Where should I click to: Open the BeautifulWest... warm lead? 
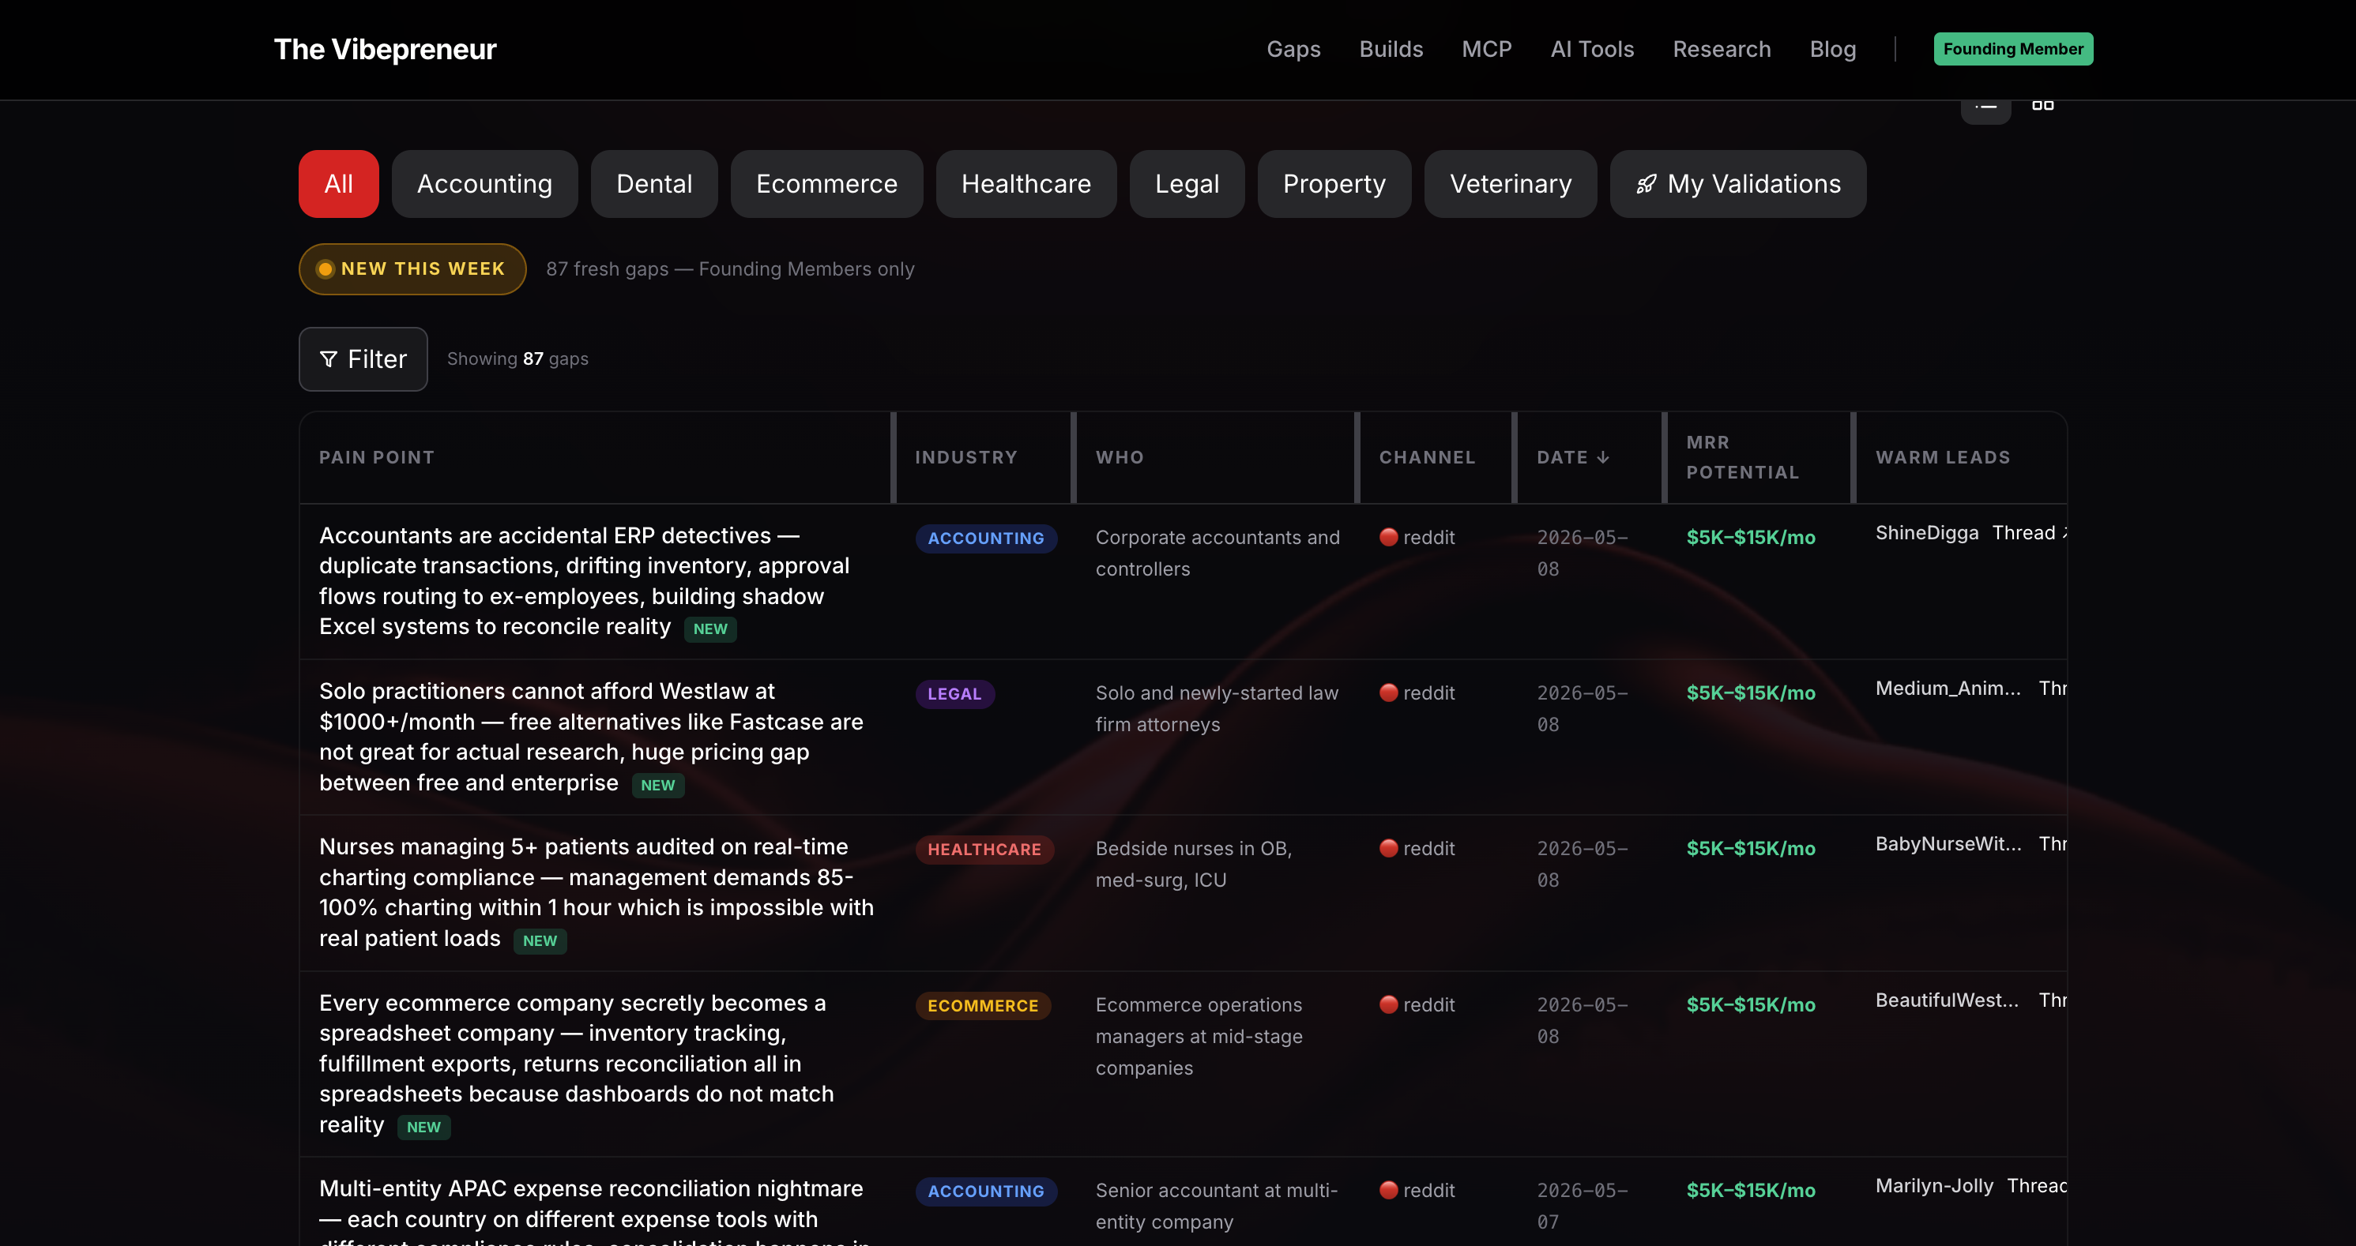tap(1948, 1000)
